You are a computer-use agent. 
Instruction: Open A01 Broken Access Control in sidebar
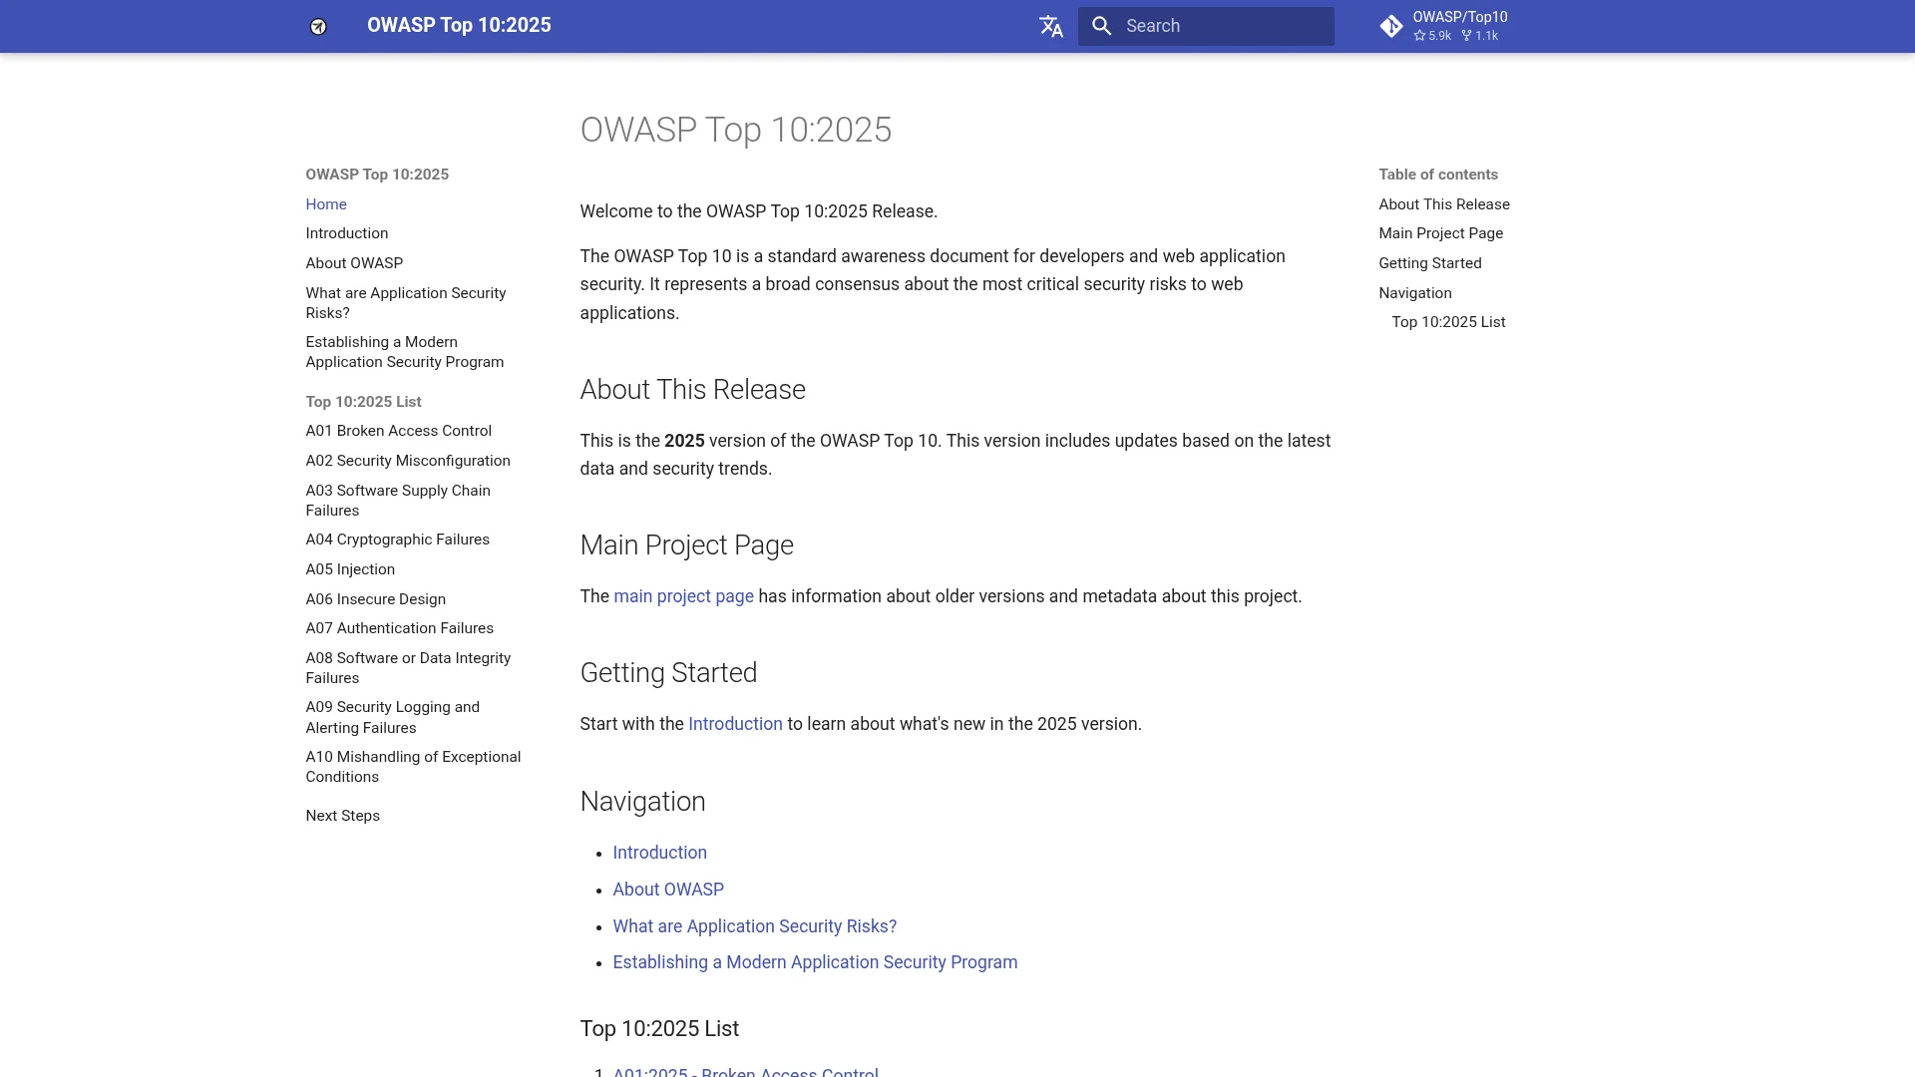pyautogui.click(x=399, y=431)
